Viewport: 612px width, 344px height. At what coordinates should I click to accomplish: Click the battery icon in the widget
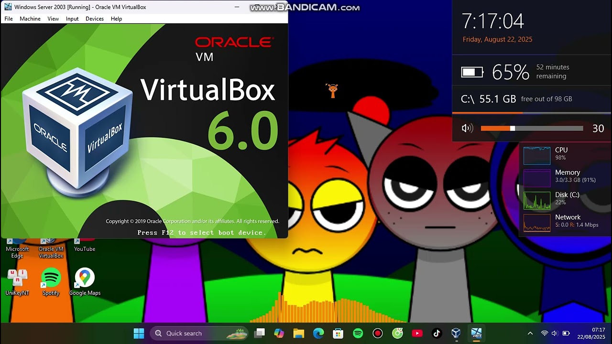coord(472,72)
